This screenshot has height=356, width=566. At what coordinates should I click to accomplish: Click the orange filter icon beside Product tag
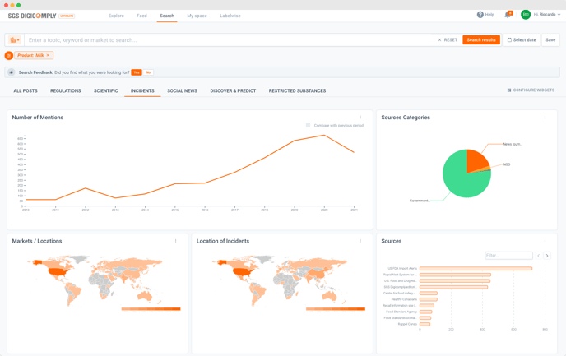pyautogui.click(x=9, y=55)
